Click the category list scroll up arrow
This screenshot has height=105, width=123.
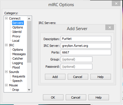(29, 19)
